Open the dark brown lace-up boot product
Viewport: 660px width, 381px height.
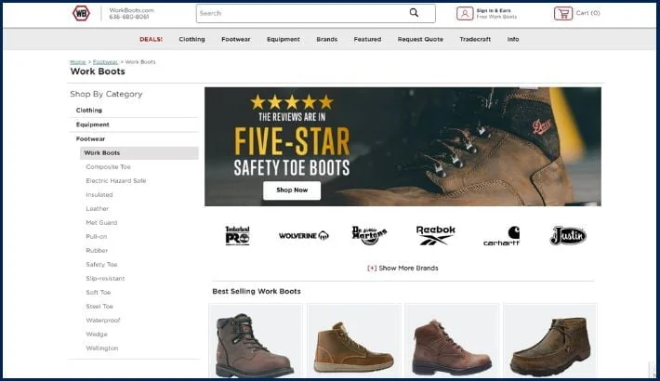[x=256, y=340]
